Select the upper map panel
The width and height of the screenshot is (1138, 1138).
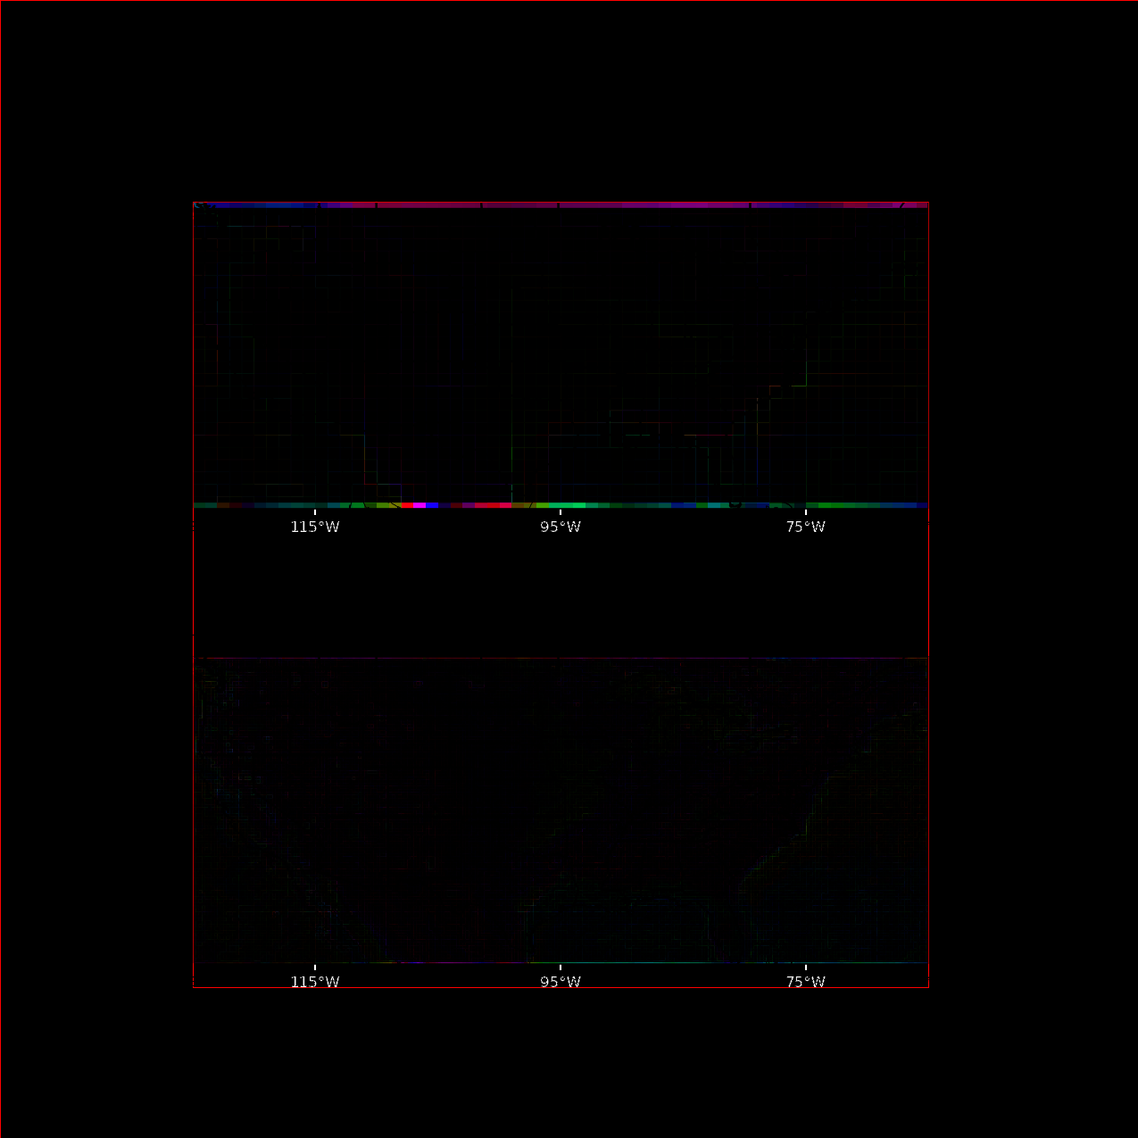561,355
